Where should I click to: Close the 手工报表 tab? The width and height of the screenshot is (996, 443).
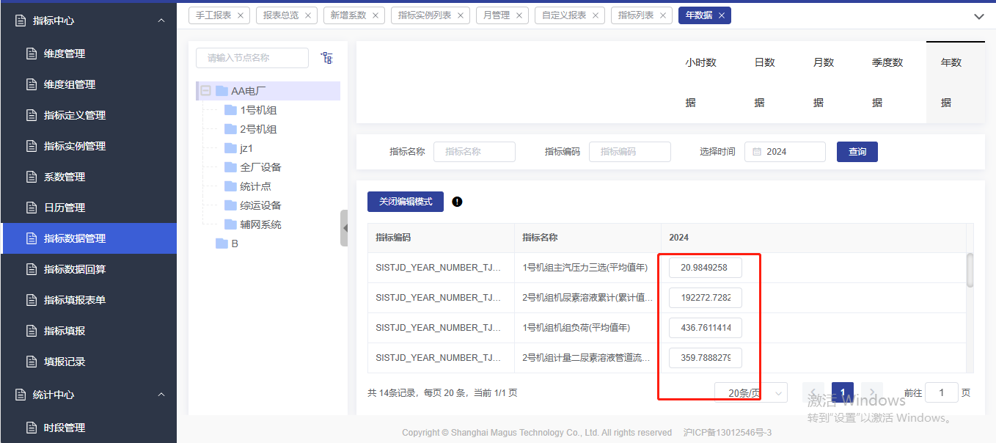pyautogui.click(x=241, y=15)
